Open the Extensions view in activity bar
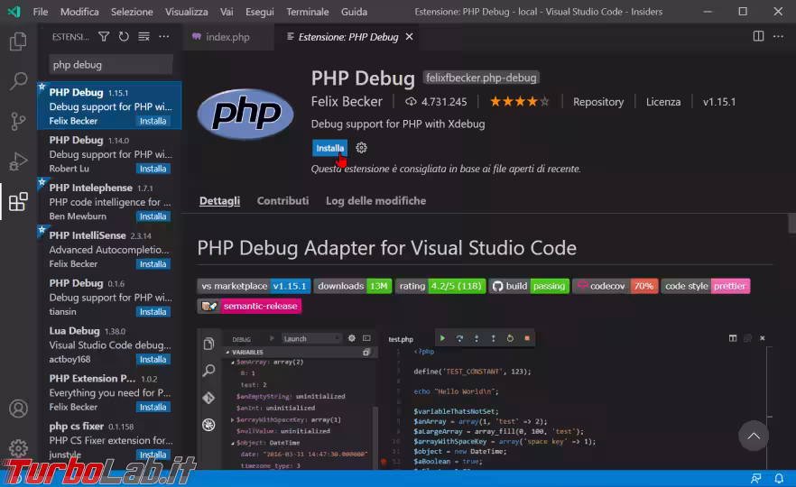The image size is (796, 487). point(18,201)
